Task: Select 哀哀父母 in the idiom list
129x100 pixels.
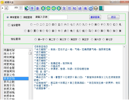Action: pyautogui.click(x=16, y=75)
